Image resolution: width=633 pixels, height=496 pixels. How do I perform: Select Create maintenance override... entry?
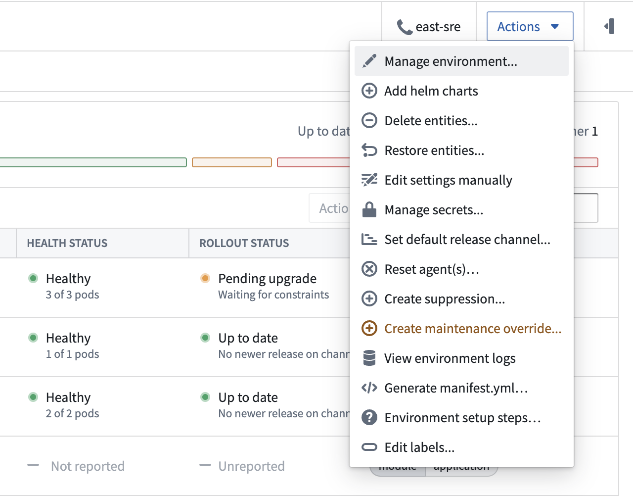point(461,328)
